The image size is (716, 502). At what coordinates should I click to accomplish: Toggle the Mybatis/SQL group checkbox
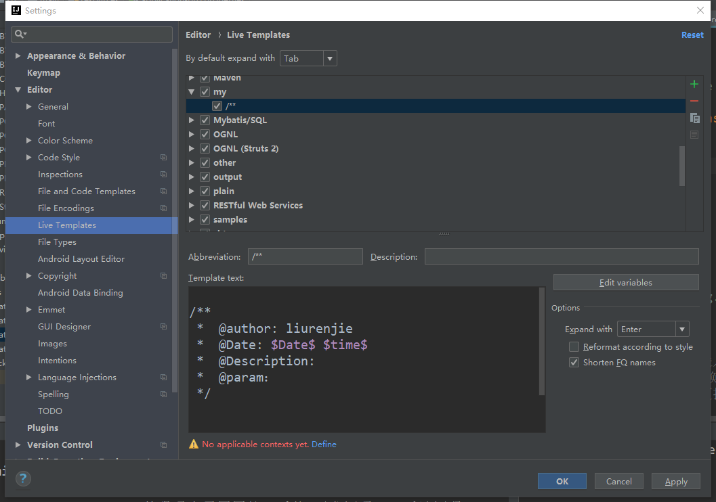click(205, 120)
